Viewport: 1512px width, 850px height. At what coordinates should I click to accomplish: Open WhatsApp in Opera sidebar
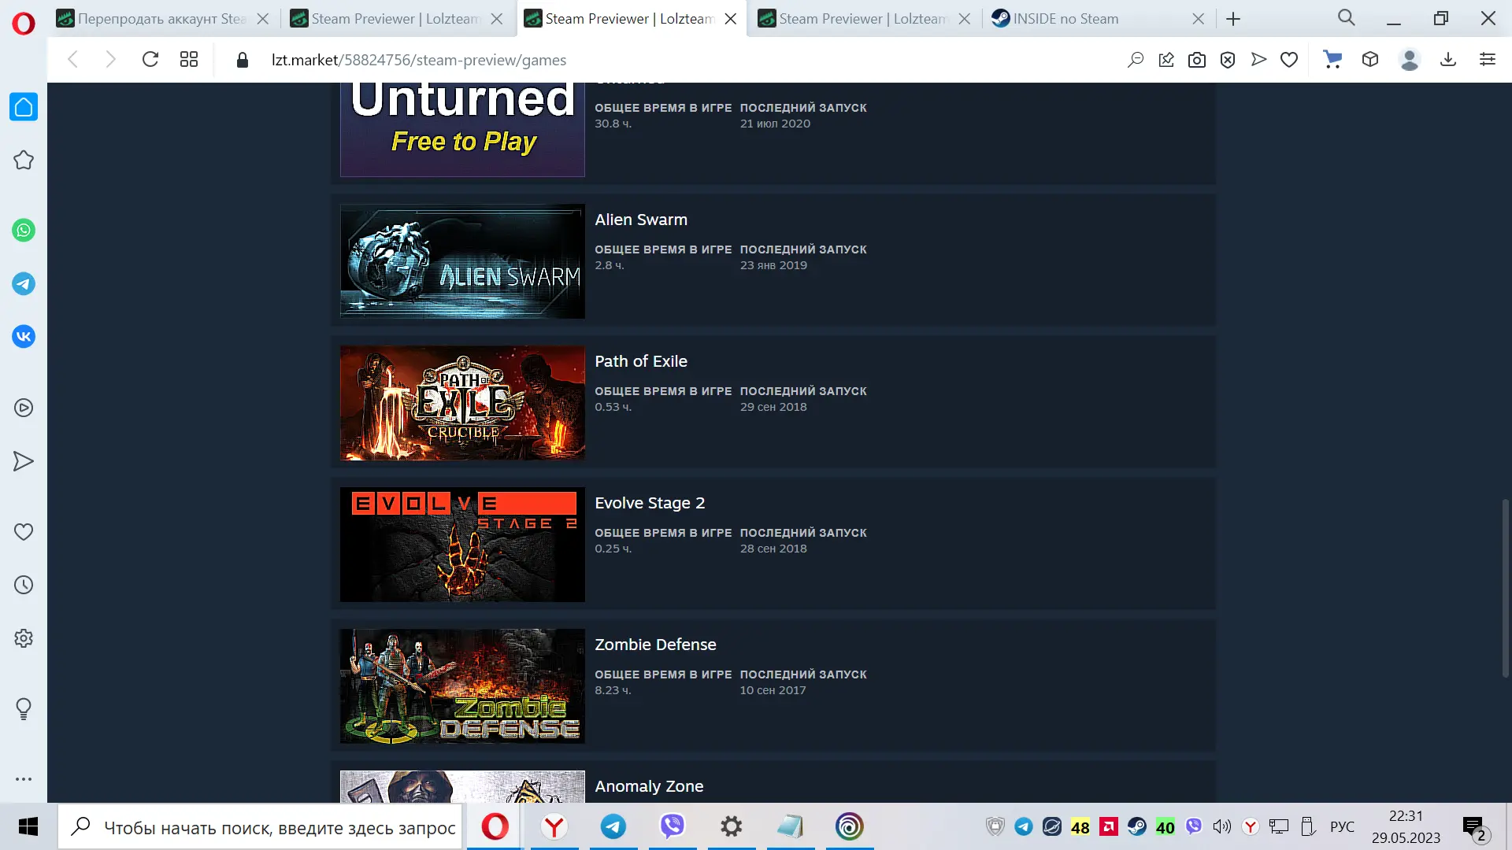pos(24,231)
